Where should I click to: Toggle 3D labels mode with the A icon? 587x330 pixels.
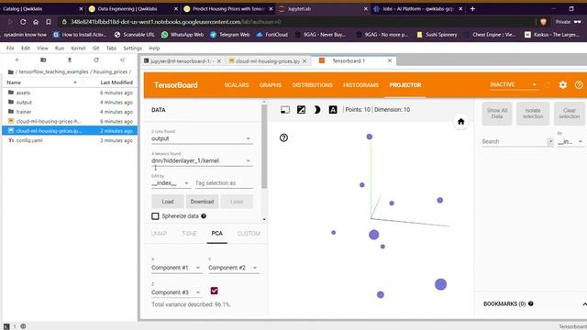tap(333, 110)
